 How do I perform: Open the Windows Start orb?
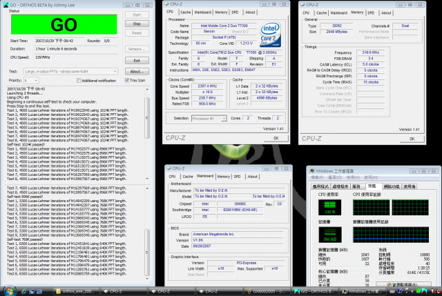9,290
